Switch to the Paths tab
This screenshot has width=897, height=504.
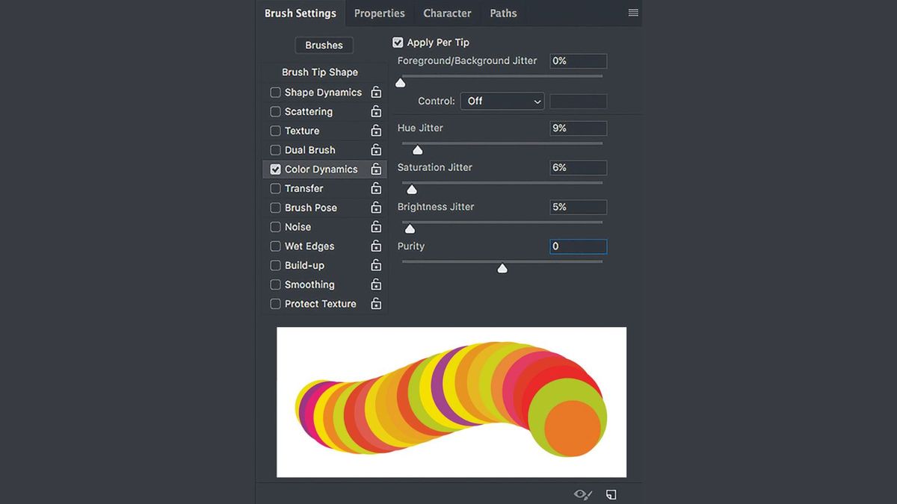pyautogui.click(x=503, y=13)
